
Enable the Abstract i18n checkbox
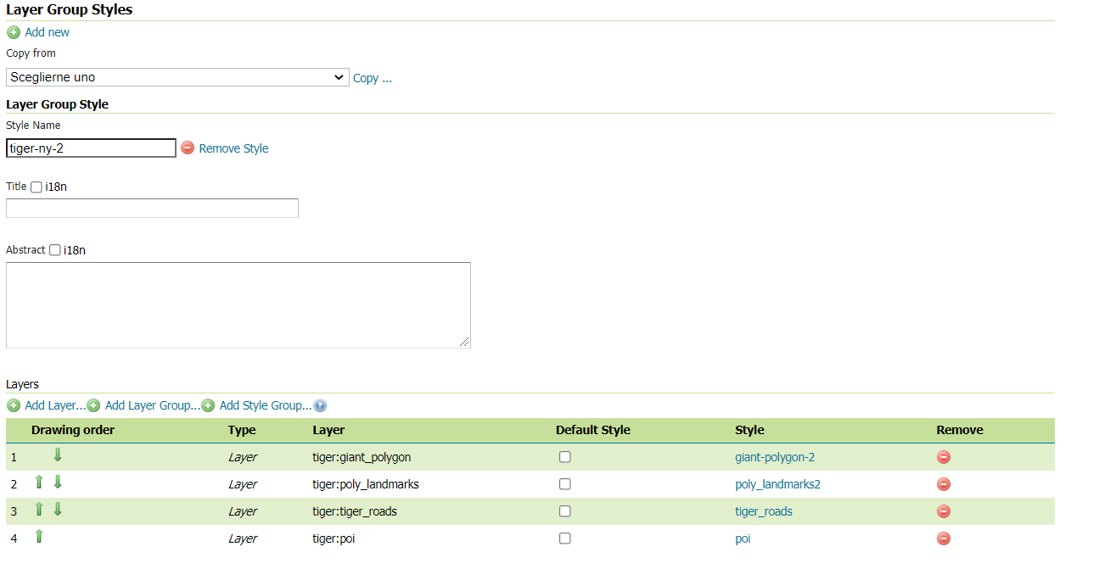point(55,250)
